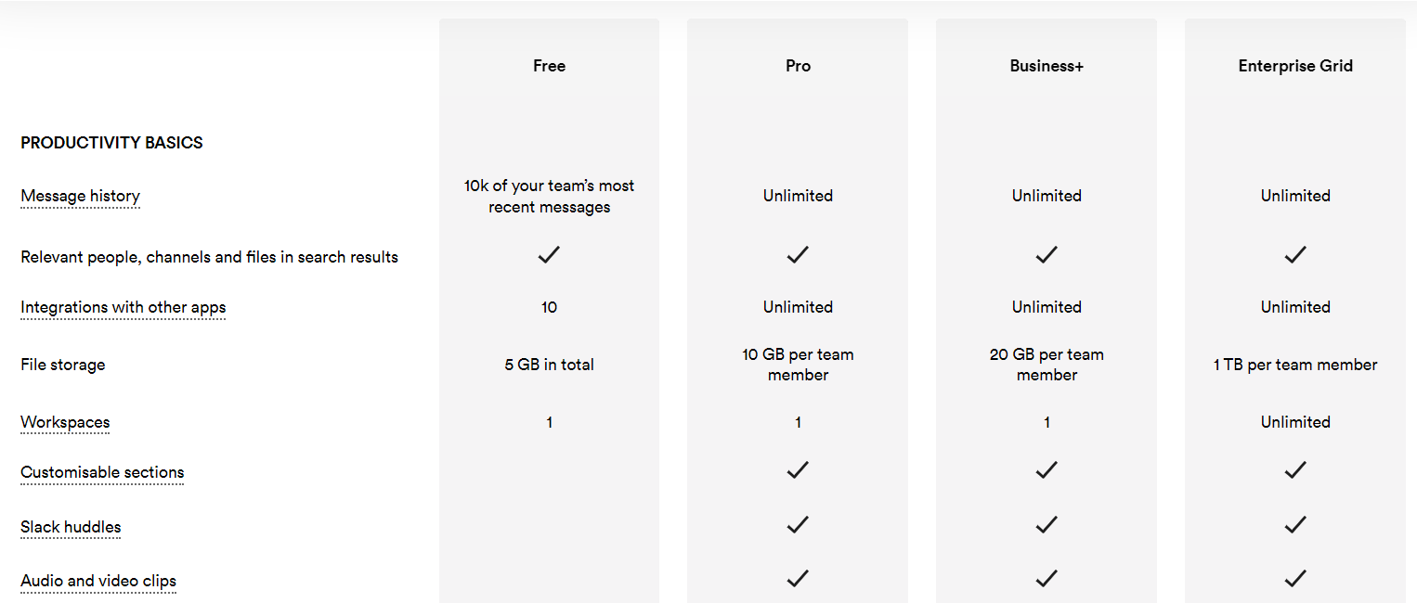Click the Audio and video clips link
Screen dimensions: 1417x603
pyautogui.click(x=98, y=581)
